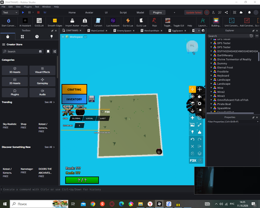Viewport: 260px width, 208px height.
Task: Start playtest with play button
Action: coord(23,12)
